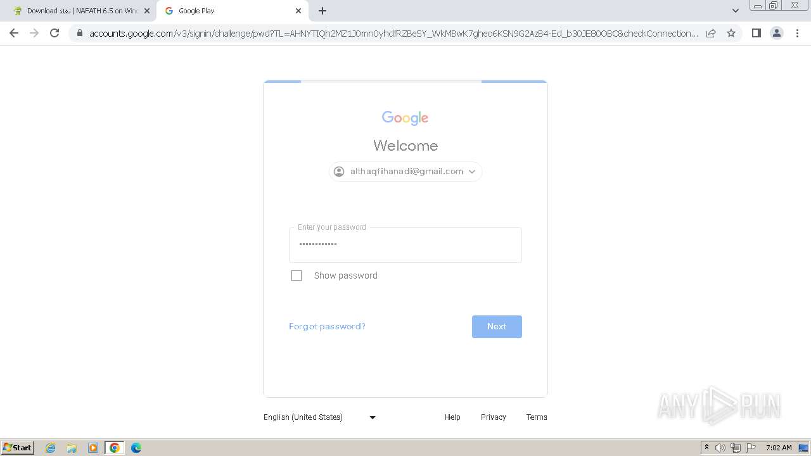Screen dimensions: 811x456
Task: View site security lock information
Action: click(80, 33)
